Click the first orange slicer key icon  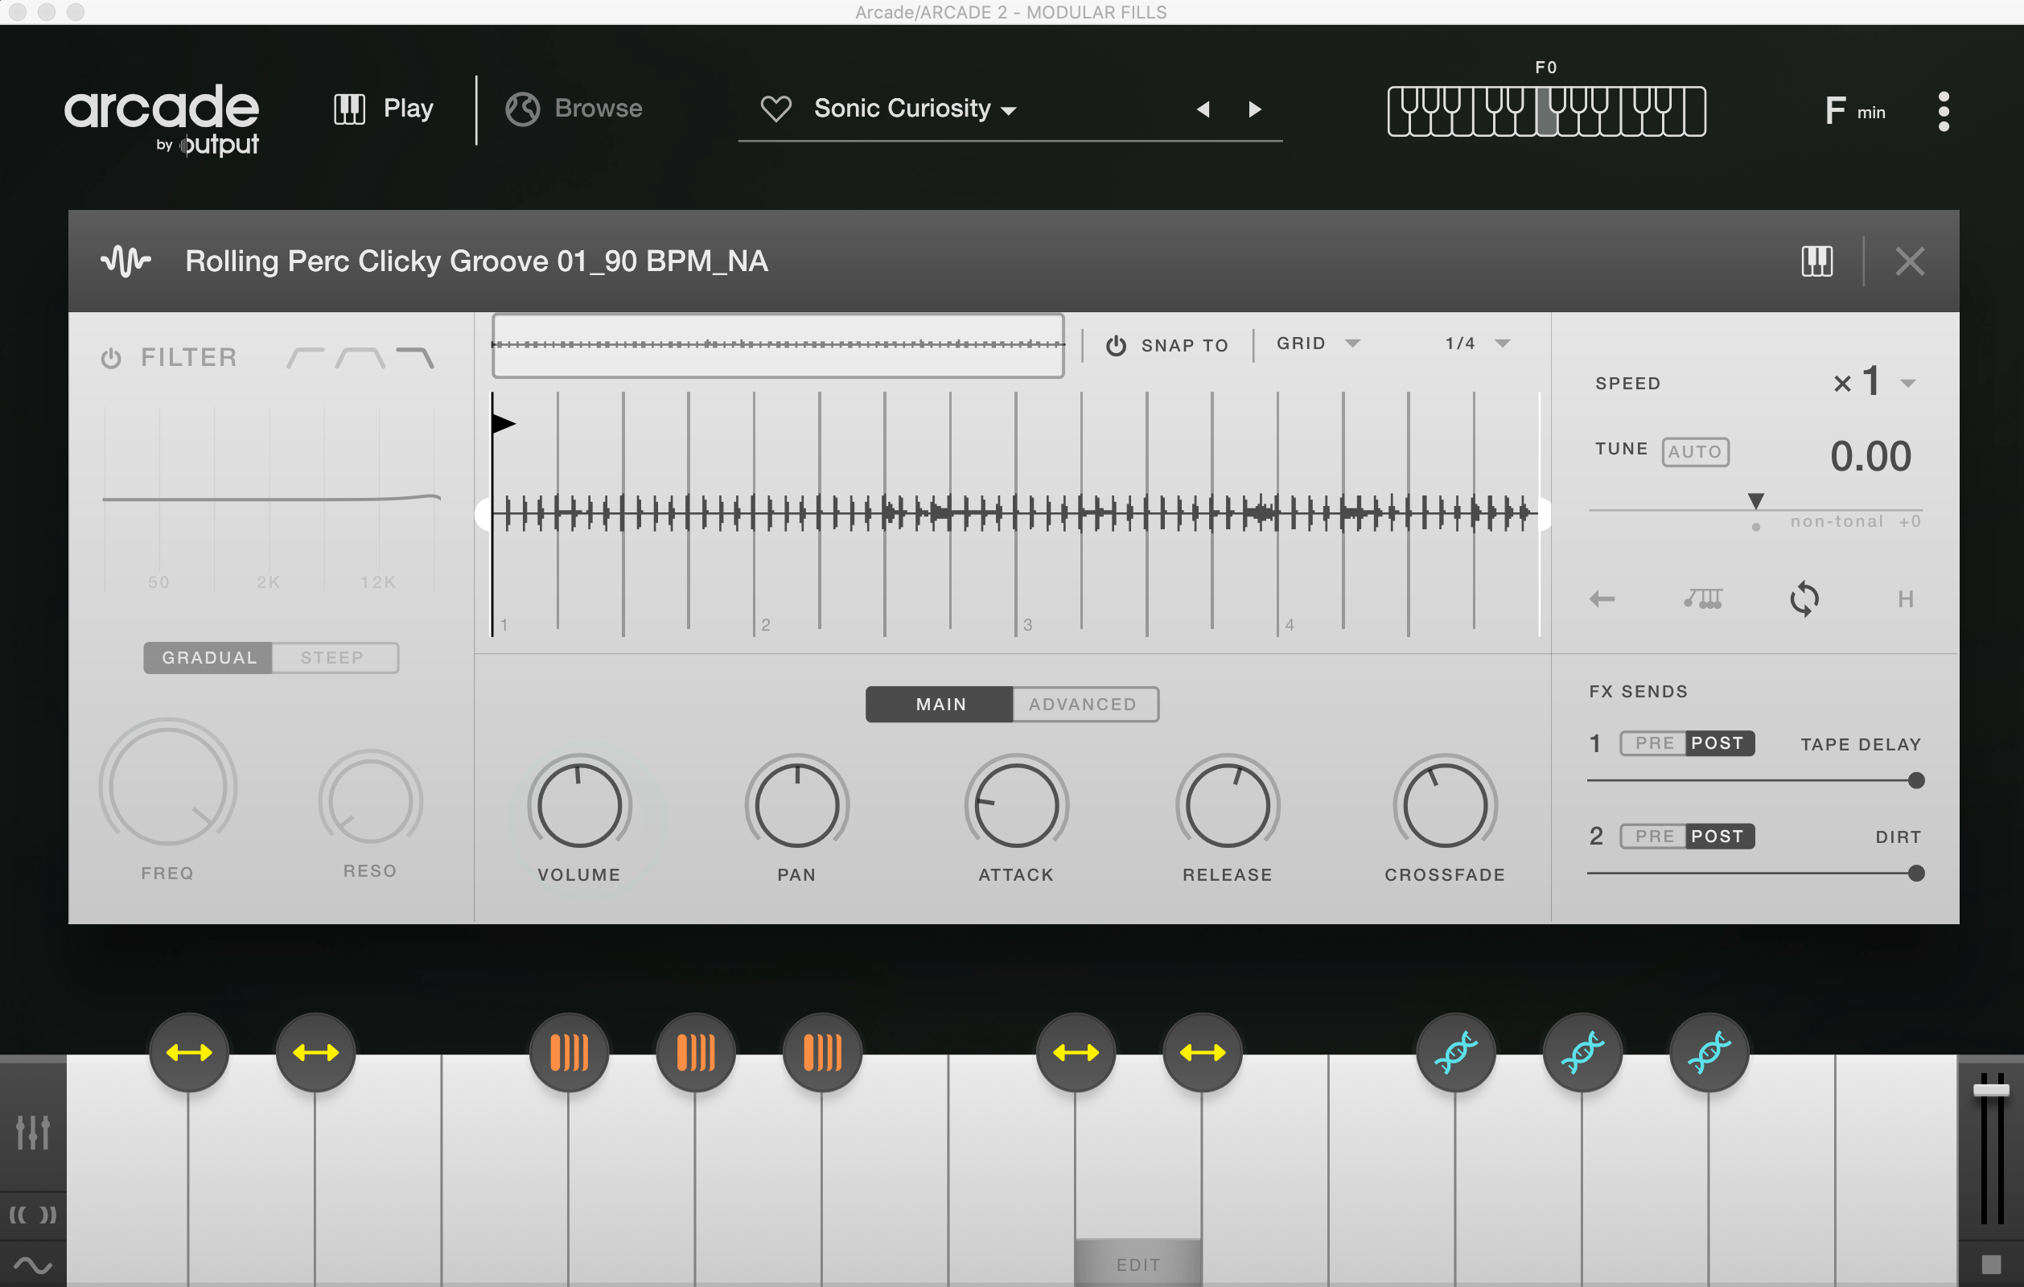pos(569,1051)
